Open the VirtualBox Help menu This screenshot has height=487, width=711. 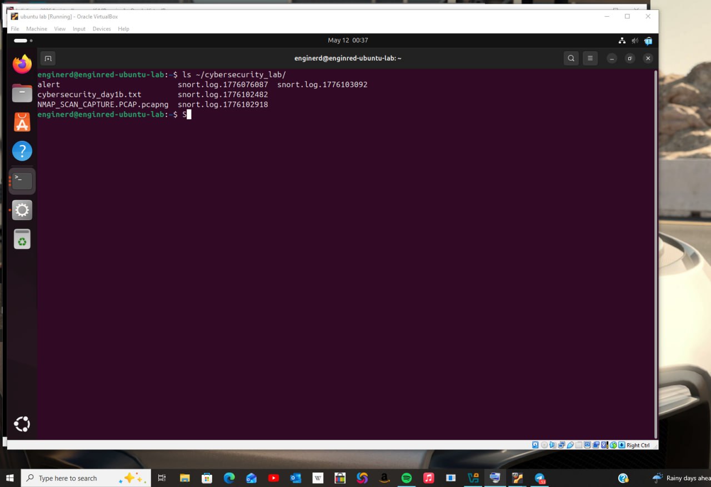click(x=124, y=29)
